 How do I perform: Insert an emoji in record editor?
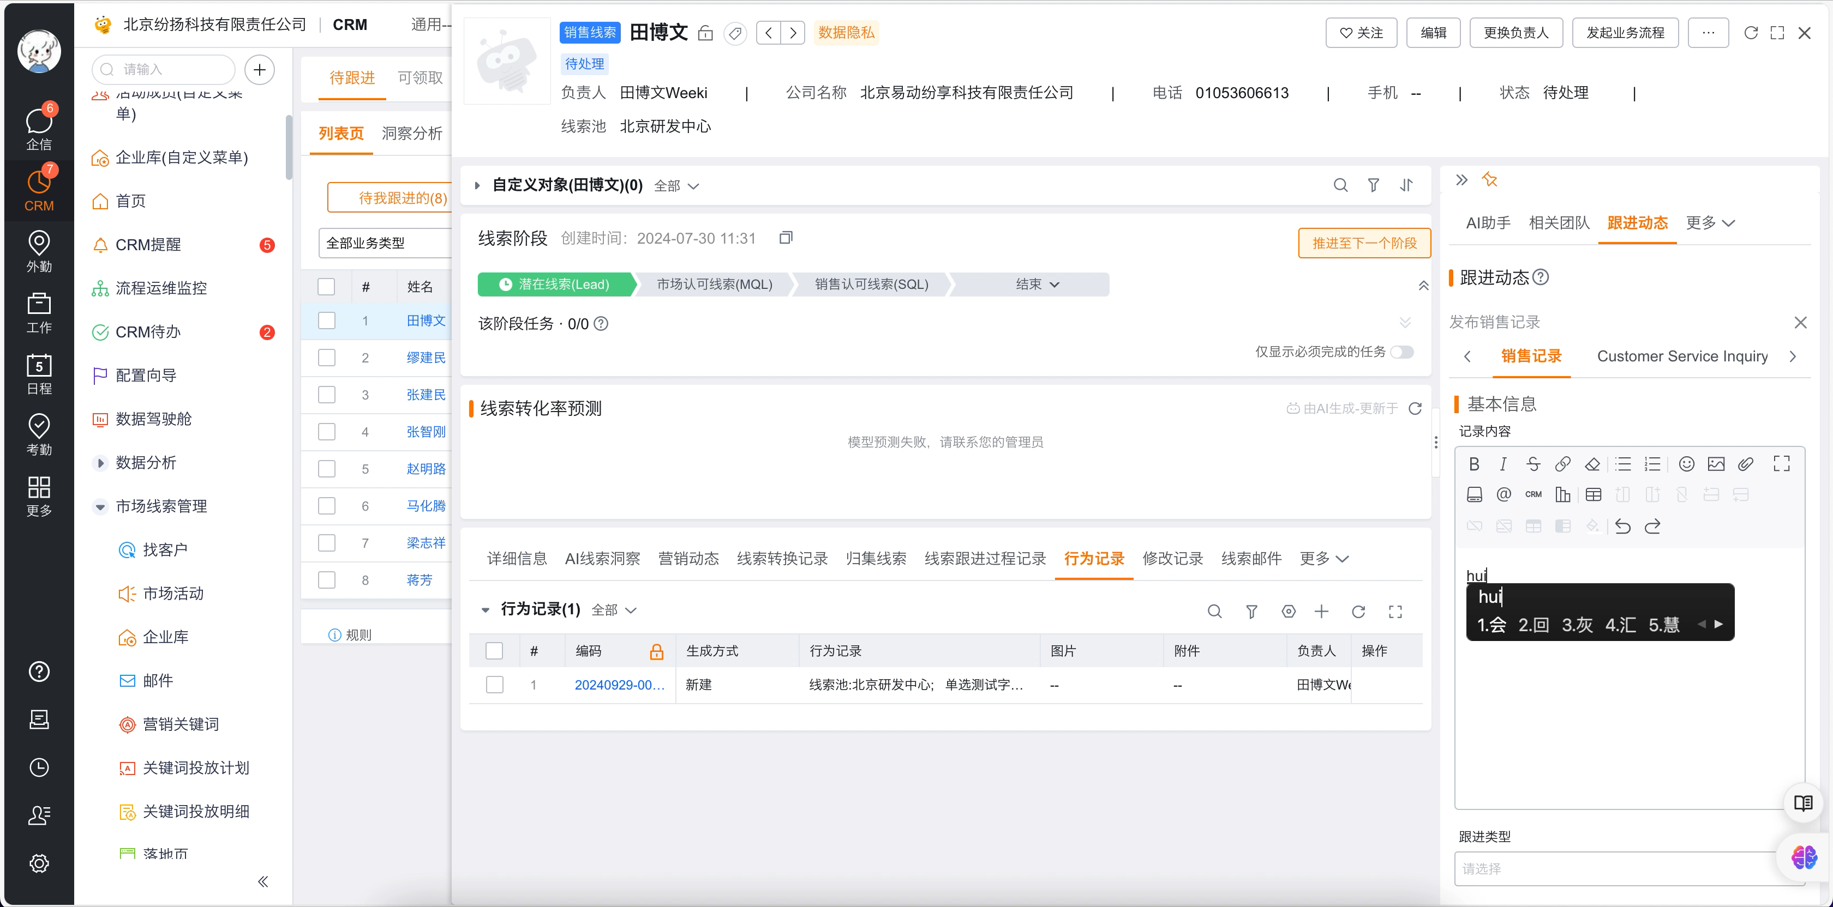click(x=1686, y=464)
